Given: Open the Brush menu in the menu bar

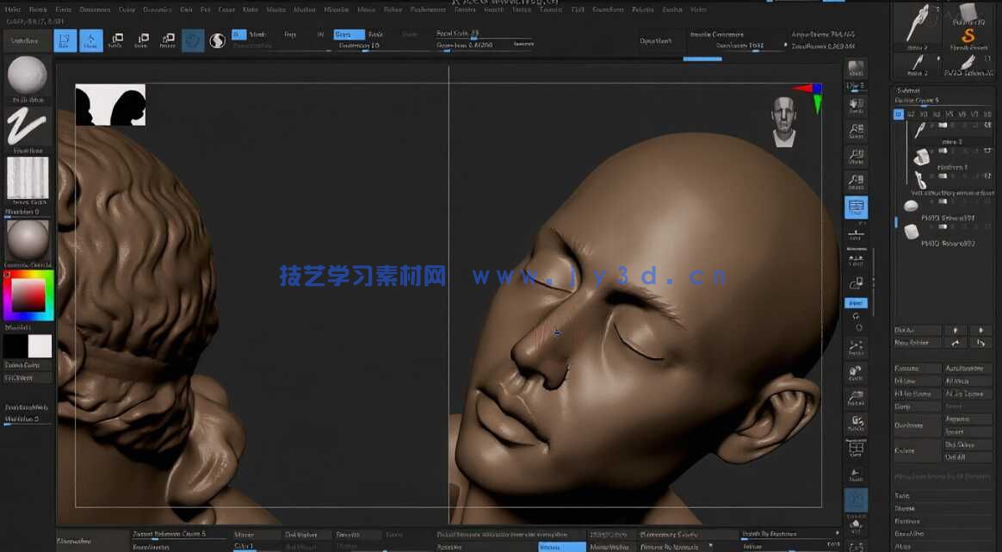Looking at the screenshot, I should point(38,9).
